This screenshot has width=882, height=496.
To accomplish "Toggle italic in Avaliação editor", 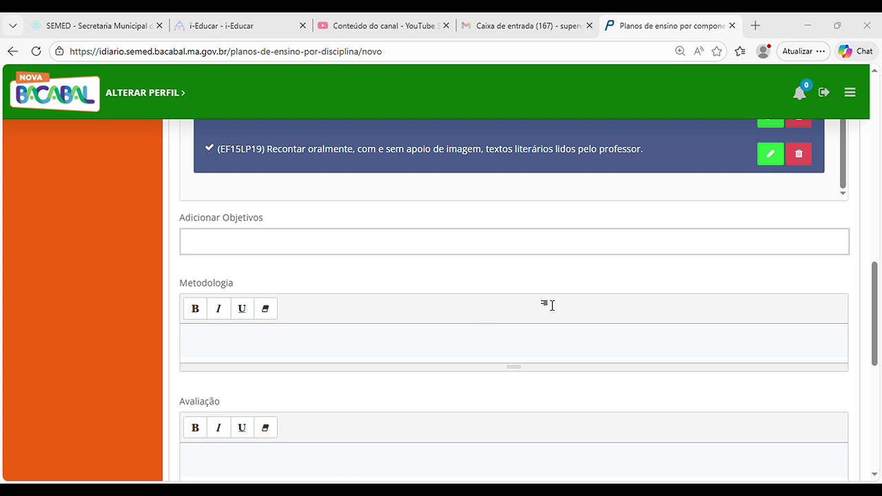I will click(218, 428).
